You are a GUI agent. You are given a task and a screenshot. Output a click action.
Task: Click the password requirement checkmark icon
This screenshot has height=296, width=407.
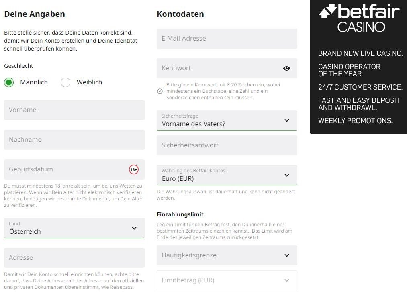[160, 91]
